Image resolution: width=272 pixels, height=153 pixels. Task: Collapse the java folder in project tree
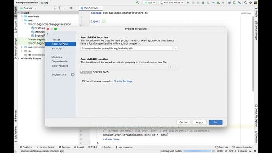[22, 20]
